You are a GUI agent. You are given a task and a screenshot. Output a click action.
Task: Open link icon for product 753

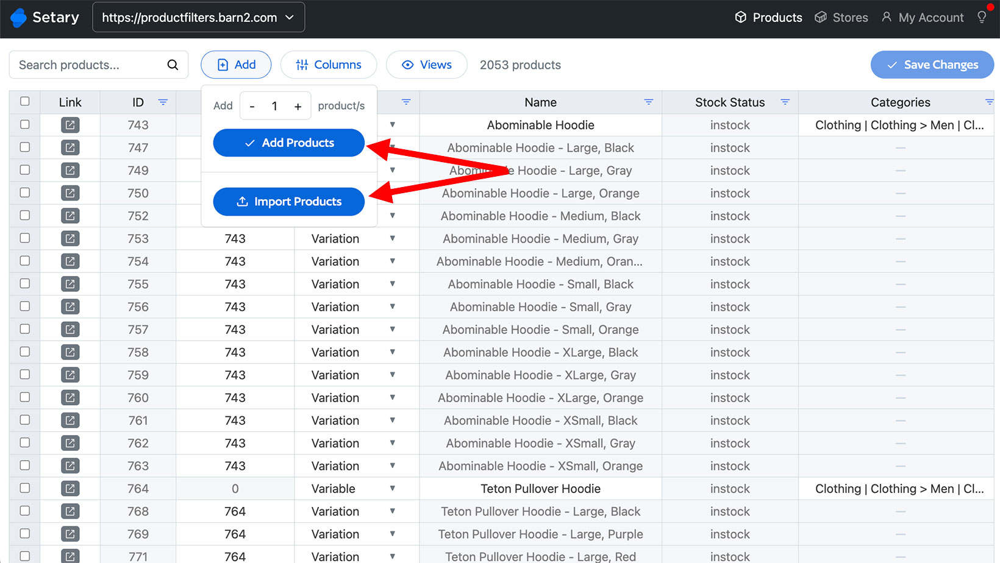click(70, 239)
